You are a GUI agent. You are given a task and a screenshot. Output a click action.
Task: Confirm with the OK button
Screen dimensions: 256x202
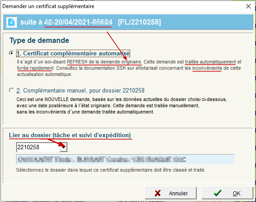[x=227, y=193]
